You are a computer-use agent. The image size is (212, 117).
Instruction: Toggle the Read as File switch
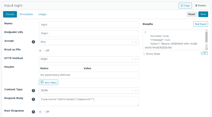pos(41,51)
